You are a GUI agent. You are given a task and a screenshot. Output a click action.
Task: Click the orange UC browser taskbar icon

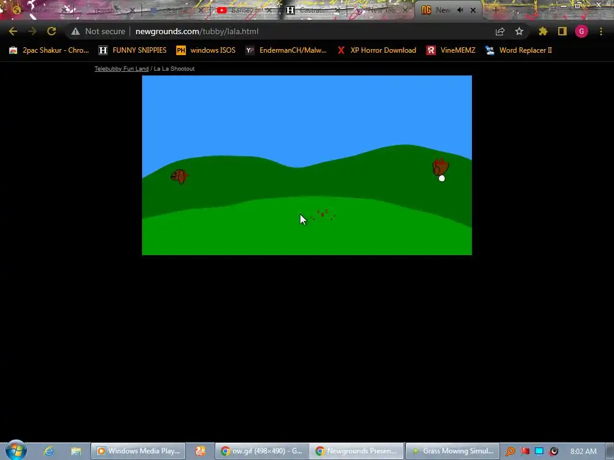pos(200,451)
